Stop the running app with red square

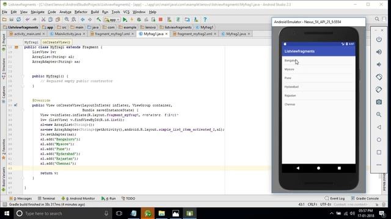(x=161, y=19)
